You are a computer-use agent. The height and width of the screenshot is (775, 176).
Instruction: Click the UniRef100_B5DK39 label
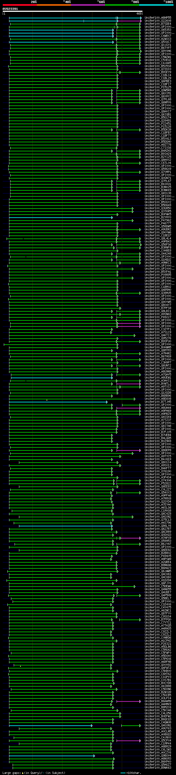point(158,130)
